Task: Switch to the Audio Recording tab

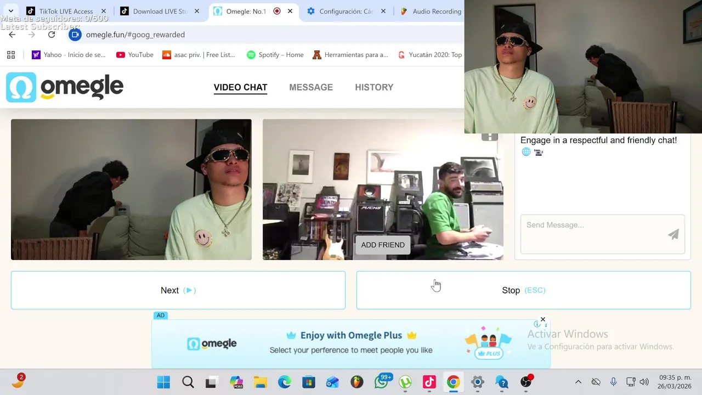Action: tap(431, 11)
